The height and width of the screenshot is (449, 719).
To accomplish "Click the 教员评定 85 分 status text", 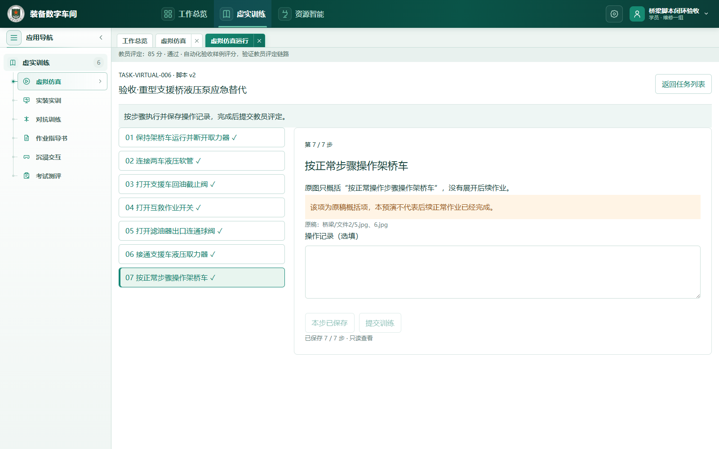I will click(x=204, y=54).
